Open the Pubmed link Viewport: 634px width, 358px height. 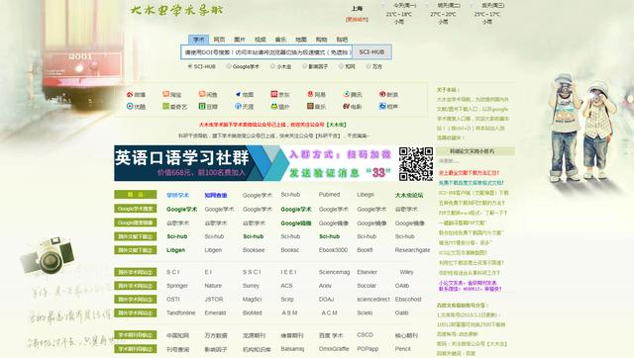[x=329, y=195]
